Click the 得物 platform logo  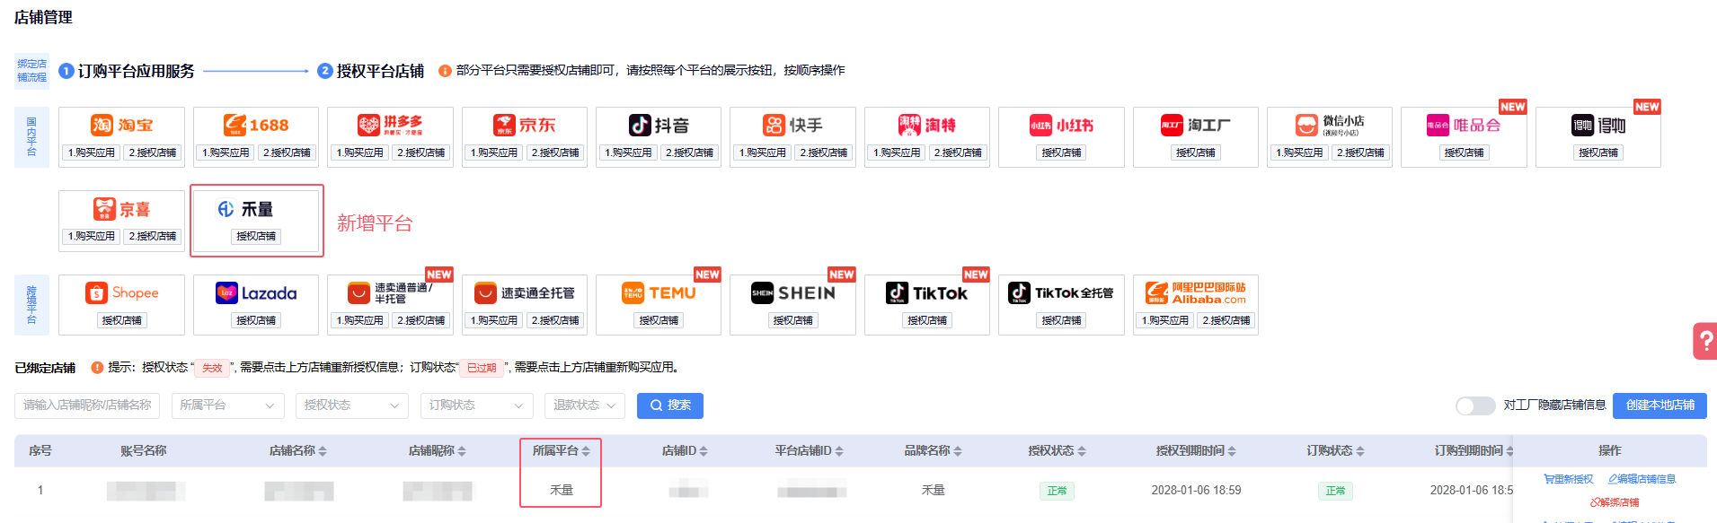pyautogui.click(x=1598, y=126)
